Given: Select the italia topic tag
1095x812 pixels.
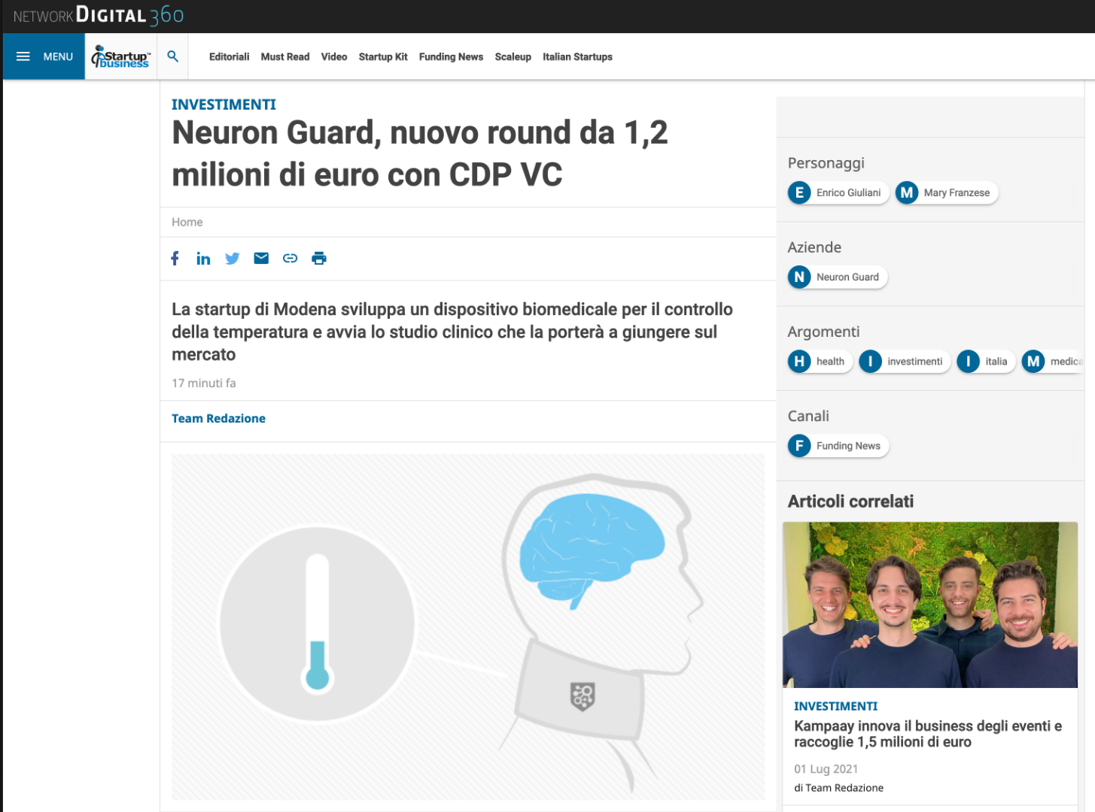Looking at the screenshot, I should (986, 362).
